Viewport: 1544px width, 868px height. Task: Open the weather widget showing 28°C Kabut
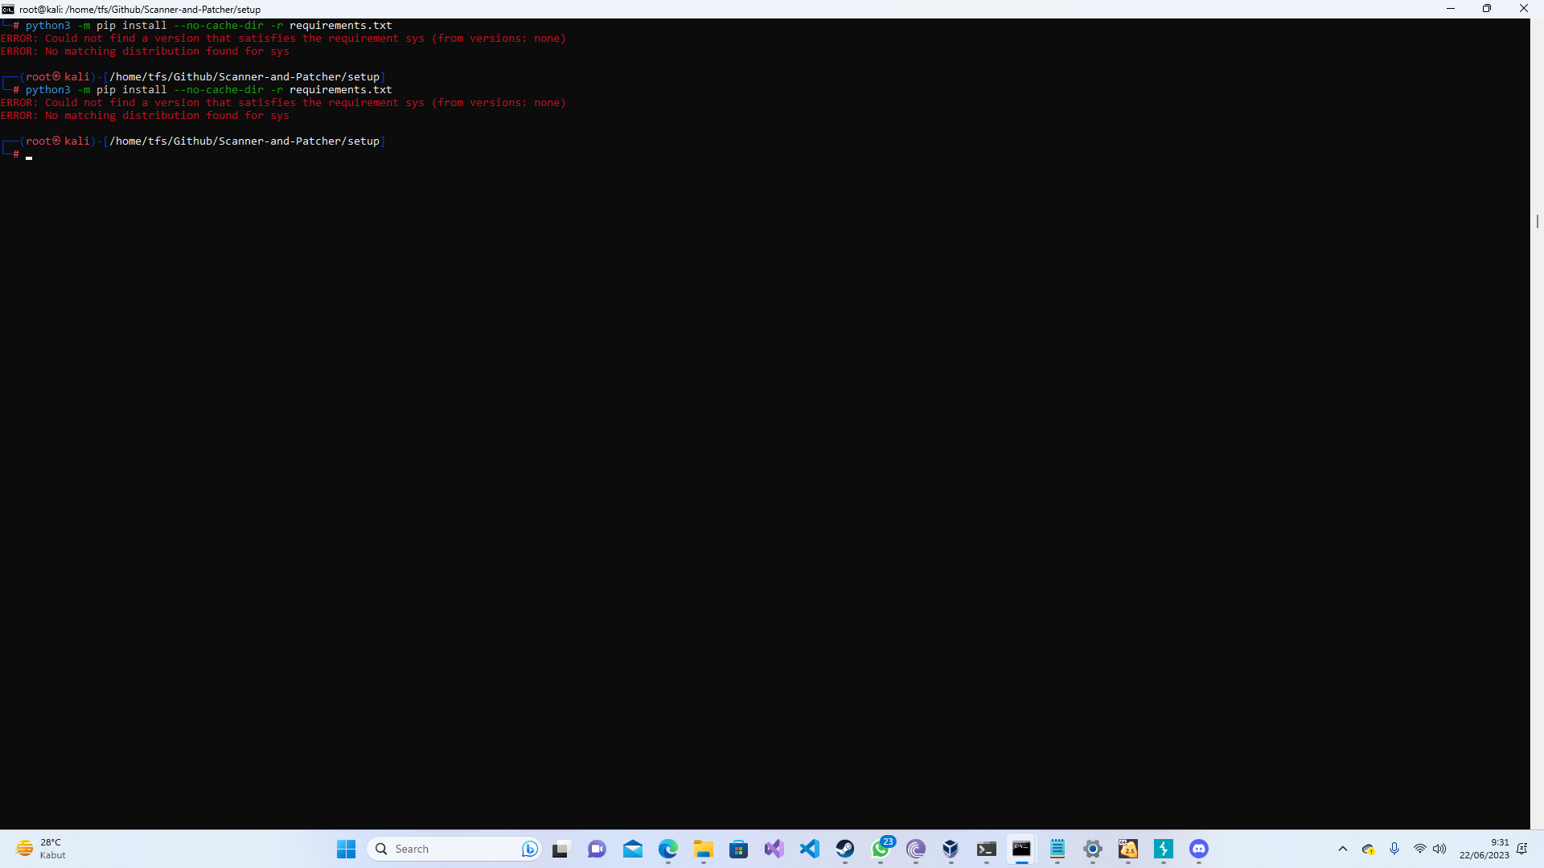tap(39, 849)
